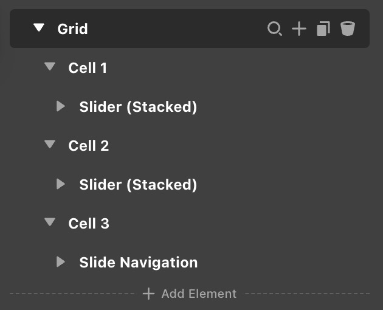Select the Slide Navigation label
The image size is (383, 310).
tap(138, 263)
